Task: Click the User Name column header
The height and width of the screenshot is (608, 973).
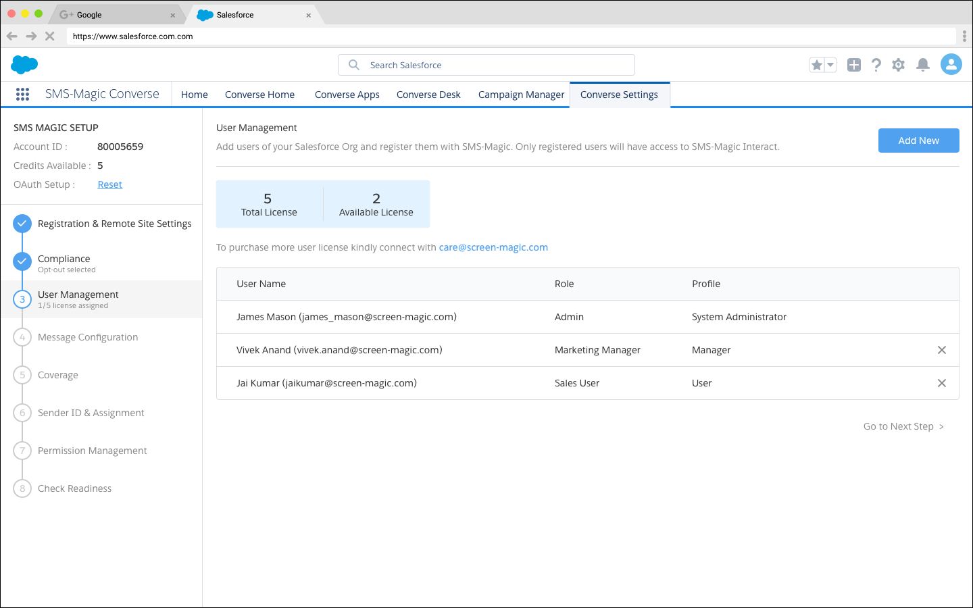Action: click(261, 284)
